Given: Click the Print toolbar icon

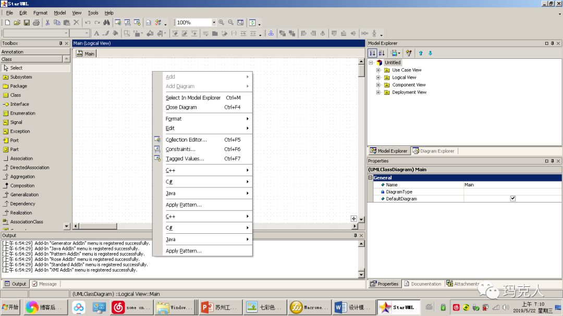Looking at the screenshot, I should coord(36,22).
